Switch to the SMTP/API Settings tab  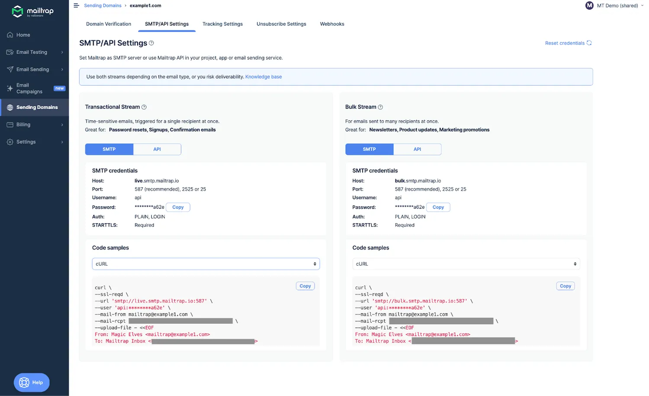tap(167, 24)
